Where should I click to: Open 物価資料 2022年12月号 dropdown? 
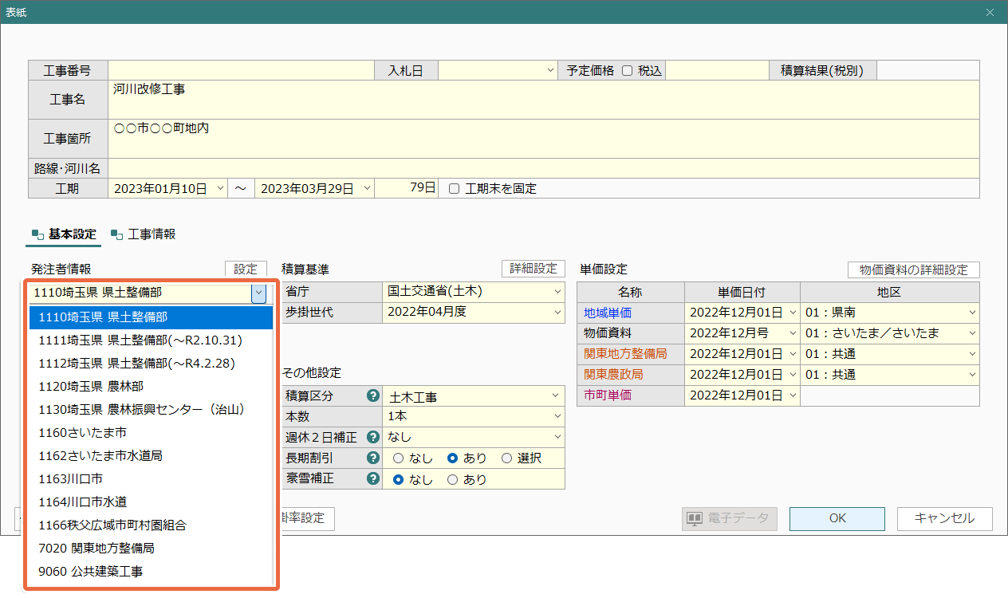click(x=792, y=333)
